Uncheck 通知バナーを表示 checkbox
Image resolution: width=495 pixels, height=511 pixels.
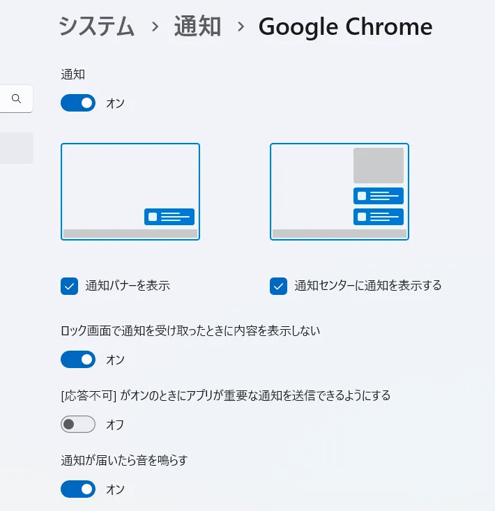click(69, 286)
